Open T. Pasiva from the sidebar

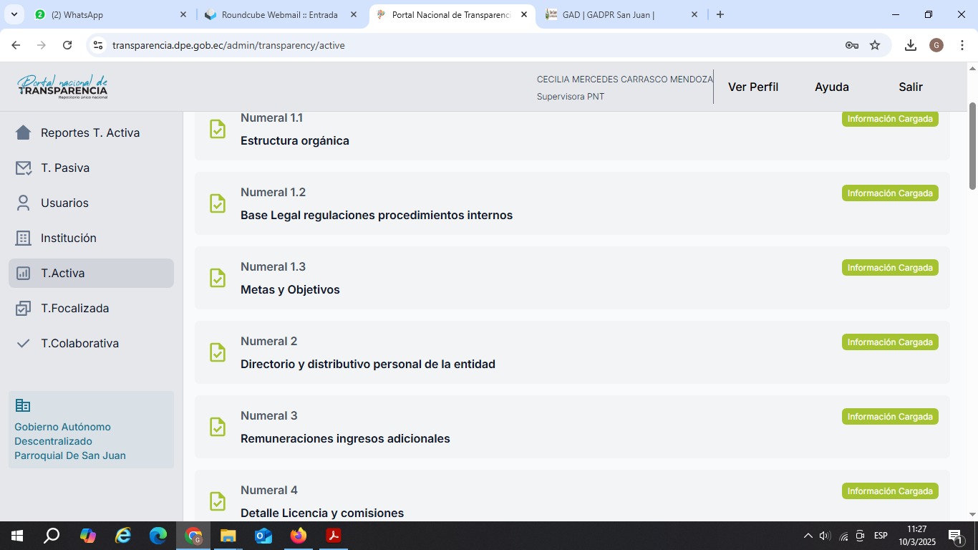pyautogui.click(x=65, y=168)
